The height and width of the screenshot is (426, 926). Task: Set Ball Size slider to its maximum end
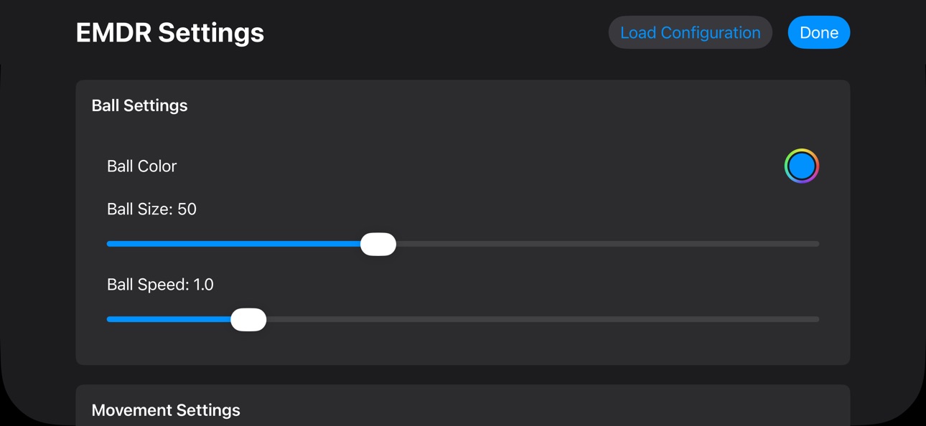818,244
